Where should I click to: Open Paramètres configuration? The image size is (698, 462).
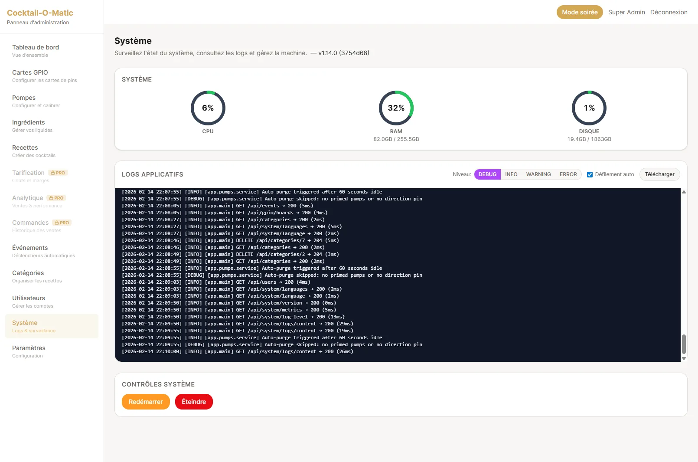[x=52, y=351]
